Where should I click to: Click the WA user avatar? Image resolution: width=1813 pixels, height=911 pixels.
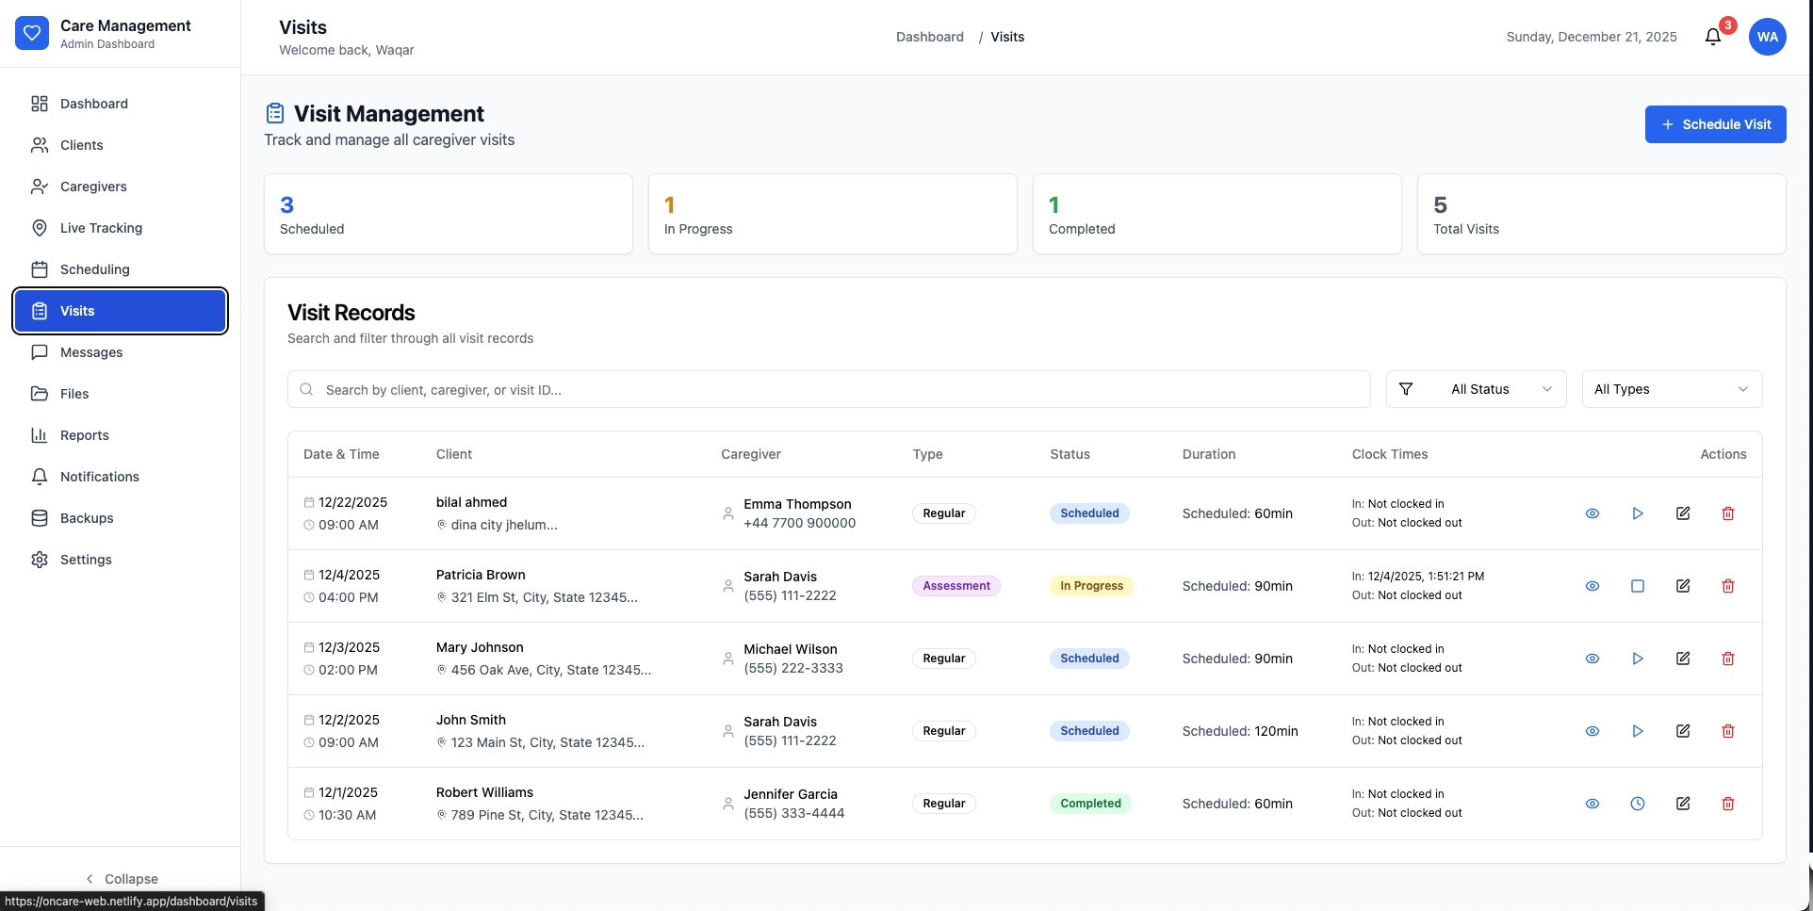tap(1767, 37)
